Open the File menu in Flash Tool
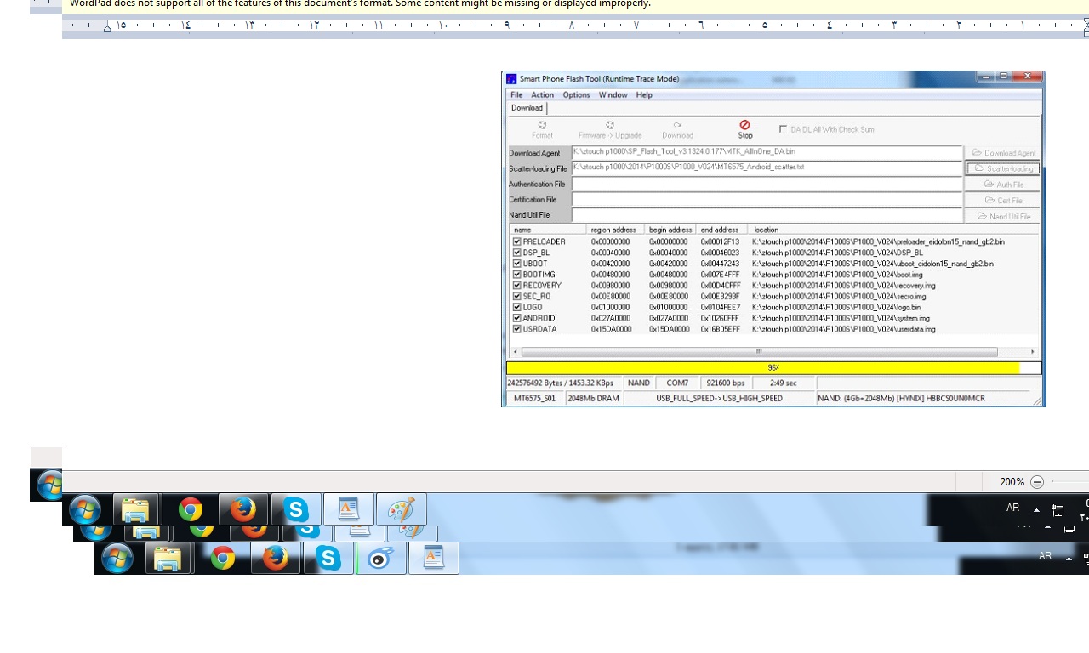Image resolution: width=1089 pixels, height=653 pixels. (516, 95)
